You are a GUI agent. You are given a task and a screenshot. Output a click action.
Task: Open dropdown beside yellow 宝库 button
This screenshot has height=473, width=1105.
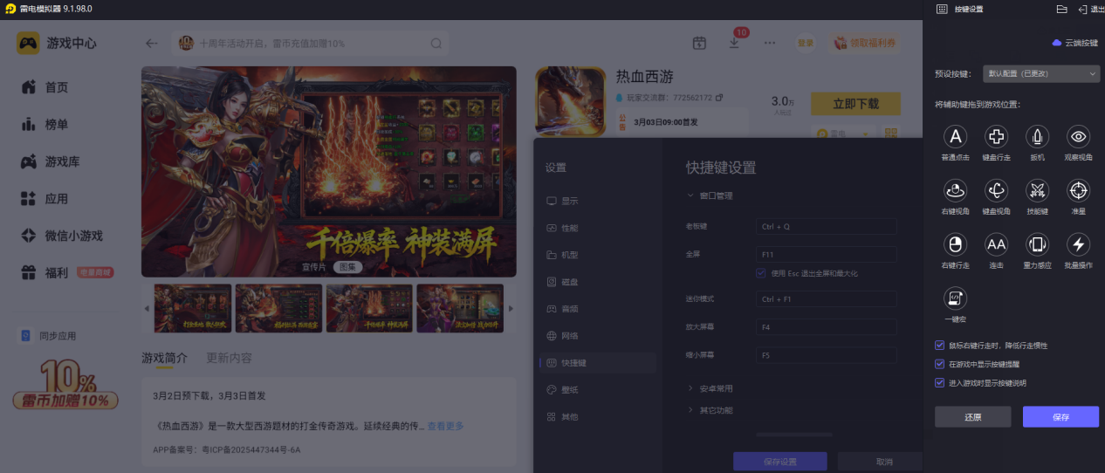tap(866, 134)
